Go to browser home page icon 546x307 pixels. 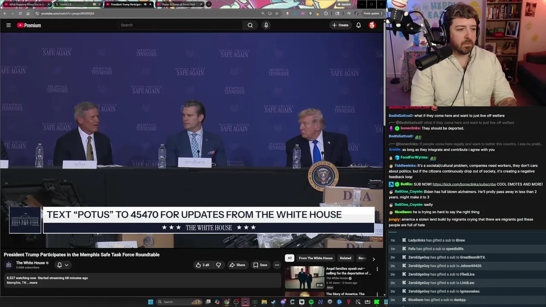tap(28, 13)
